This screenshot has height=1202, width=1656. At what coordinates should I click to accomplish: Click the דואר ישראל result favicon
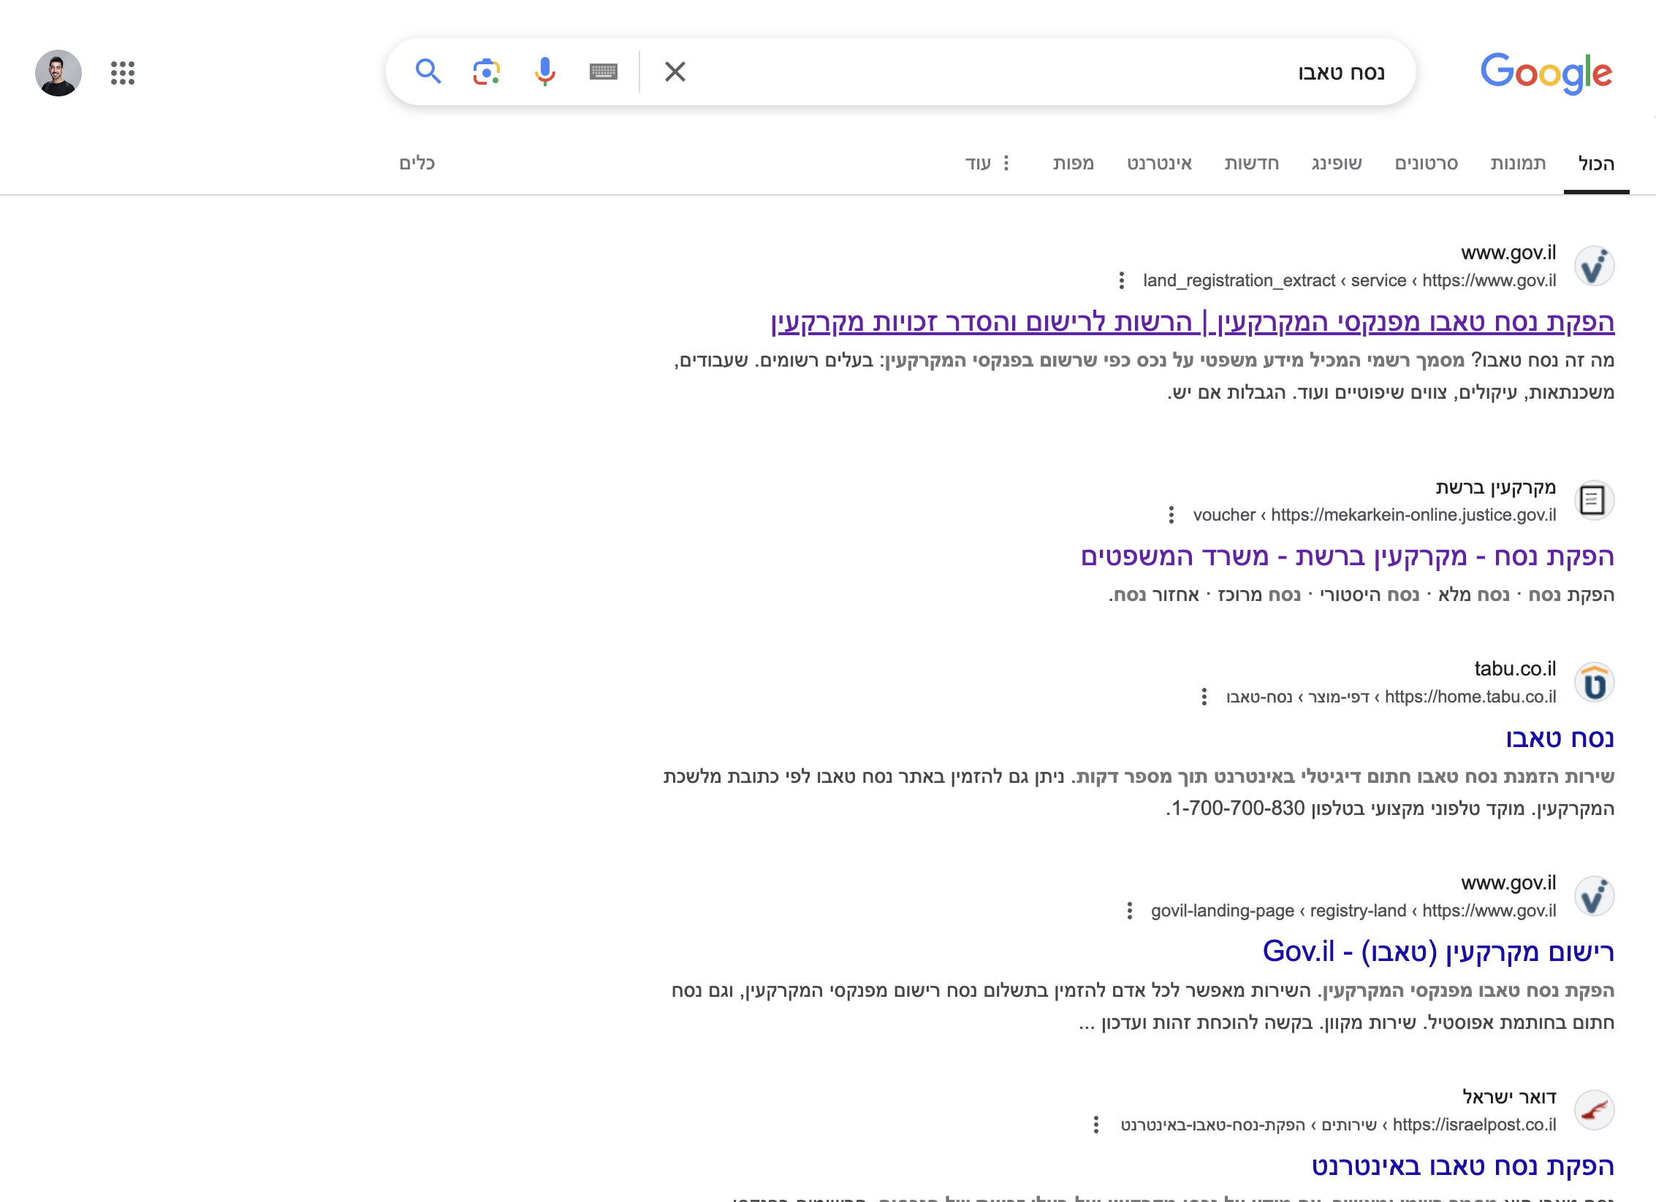coord(1594,1110)
